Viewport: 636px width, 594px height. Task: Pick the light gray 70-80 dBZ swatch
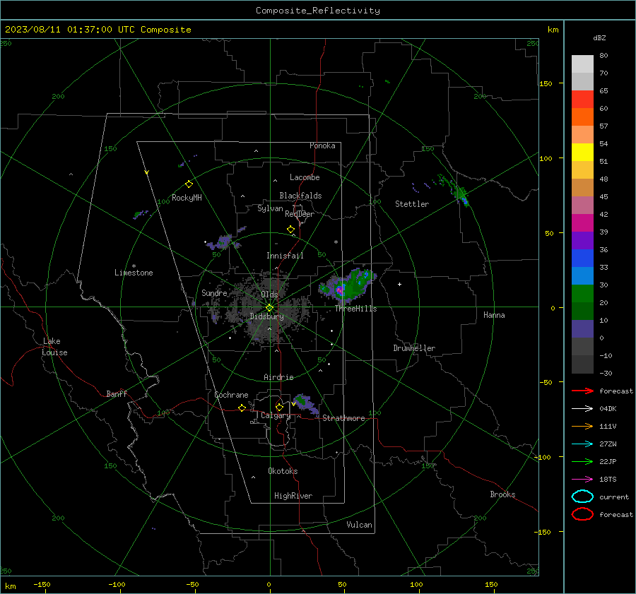[582, 64]
